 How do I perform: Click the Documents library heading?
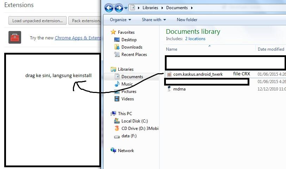point(193,32)
